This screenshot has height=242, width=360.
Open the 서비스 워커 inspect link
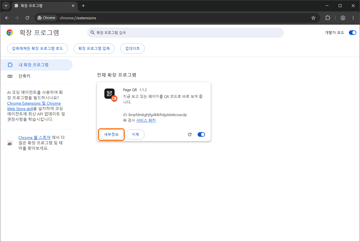[146, 120]
